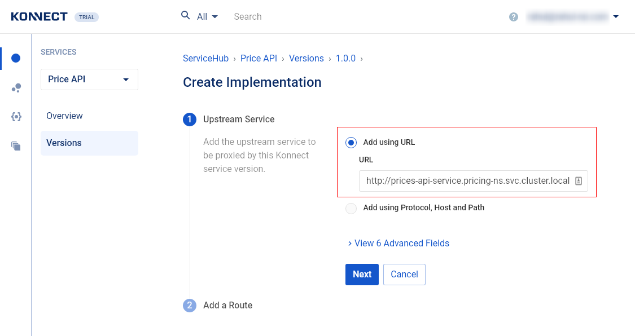The image size is (635, 336).
Task: Open the sidebar icon with three dots
Action: pyautogui.click(x=16, y=88)
